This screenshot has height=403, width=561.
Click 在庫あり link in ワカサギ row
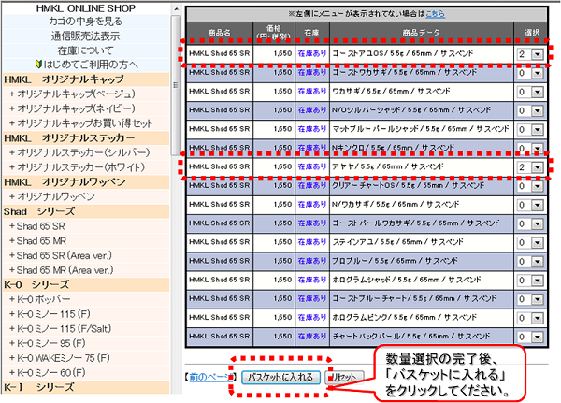click(x=312, y=92)
